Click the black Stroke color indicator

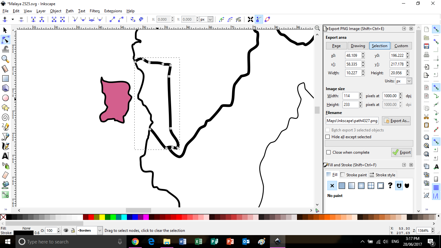[23, 233]
